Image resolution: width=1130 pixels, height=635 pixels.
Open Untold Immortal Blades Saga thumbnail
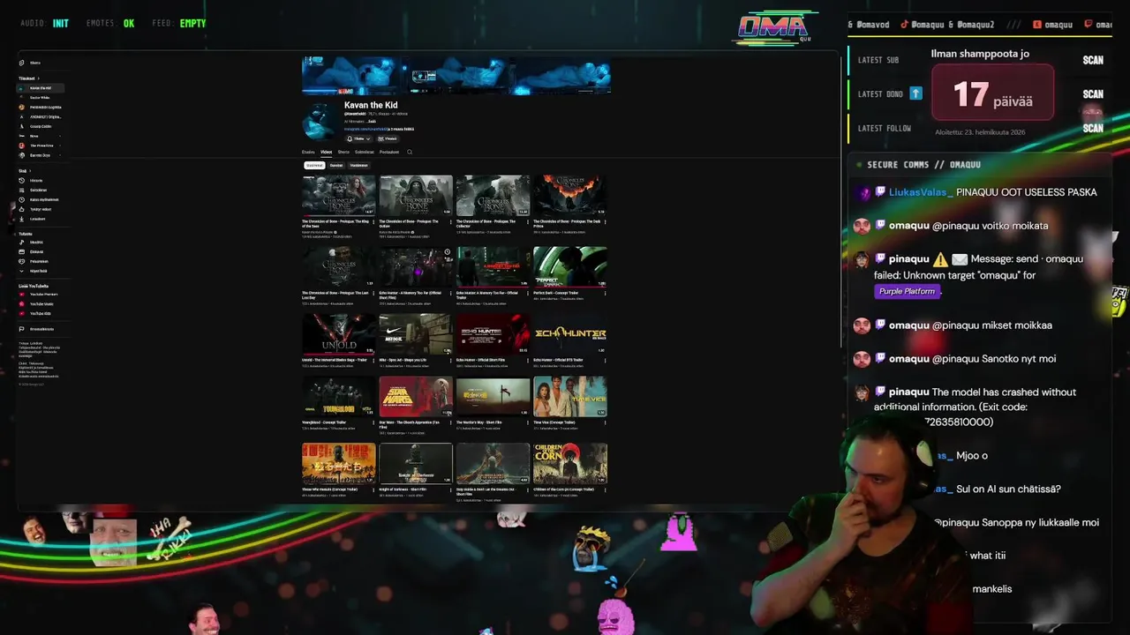tap(339, 333)
